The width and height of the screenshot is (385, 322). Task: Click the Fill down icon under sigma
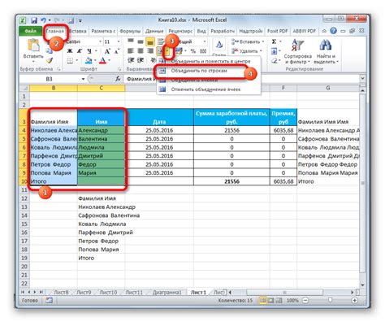point(275,51)
